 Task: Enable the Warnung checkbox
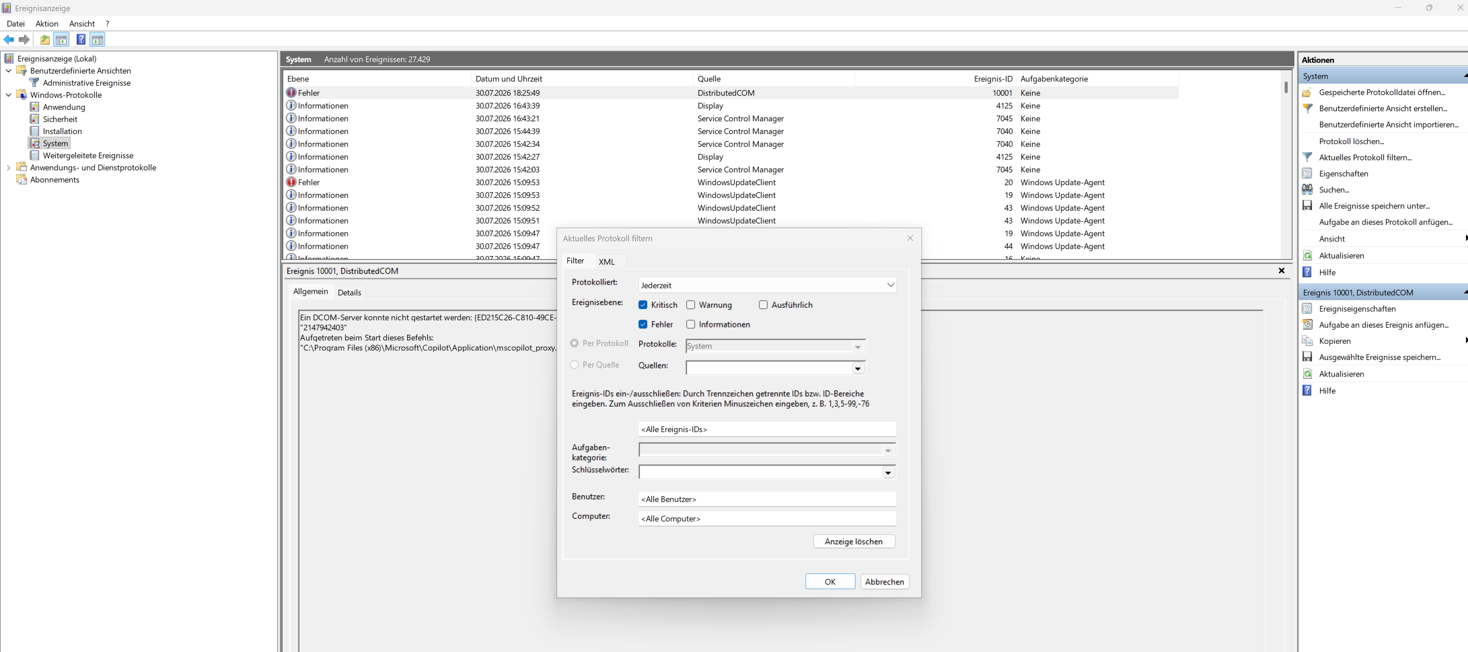[x=691, y=305]
